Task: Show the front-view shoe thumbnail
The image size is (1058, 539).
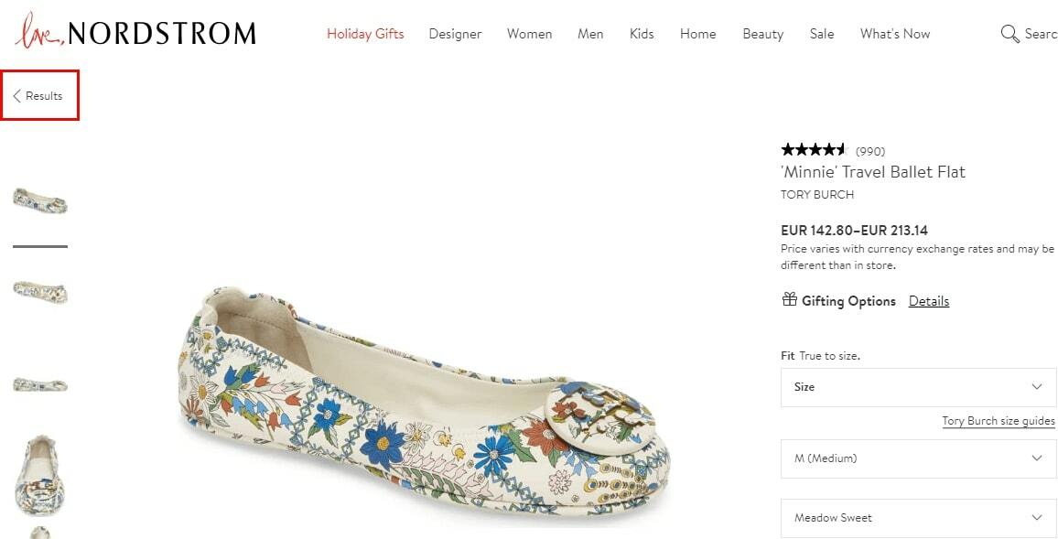Action: (x=39, y=476)
